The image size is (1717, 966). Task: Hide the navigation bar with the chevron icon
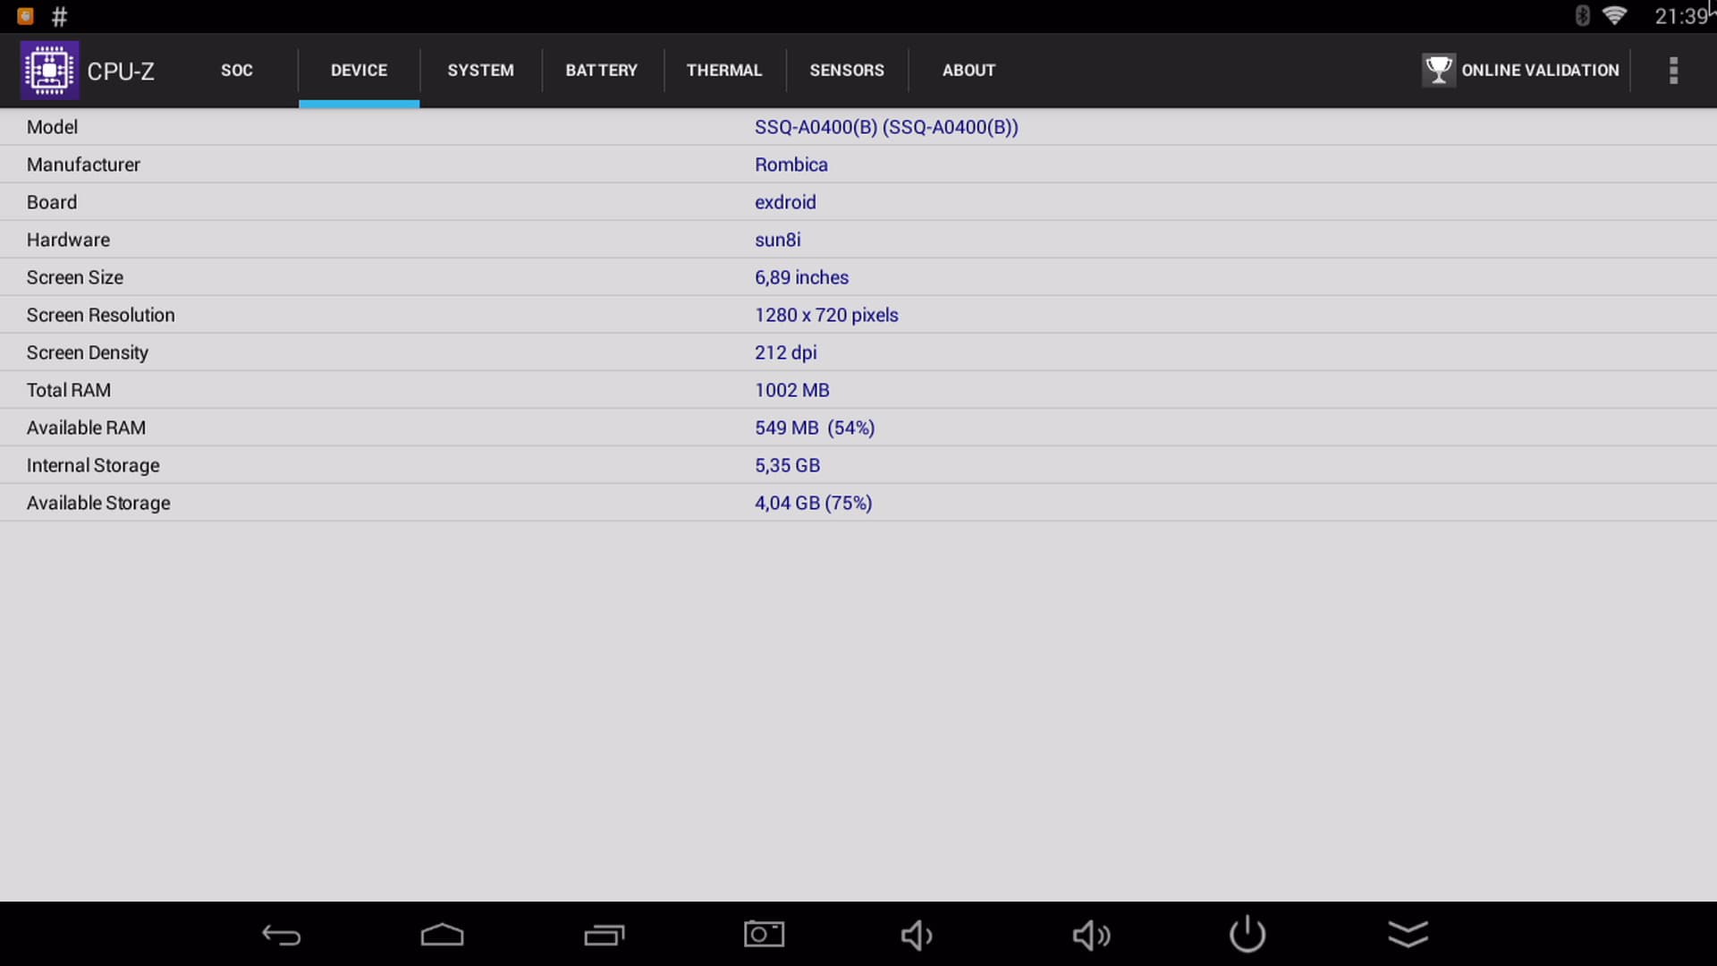click(1408, 934)
